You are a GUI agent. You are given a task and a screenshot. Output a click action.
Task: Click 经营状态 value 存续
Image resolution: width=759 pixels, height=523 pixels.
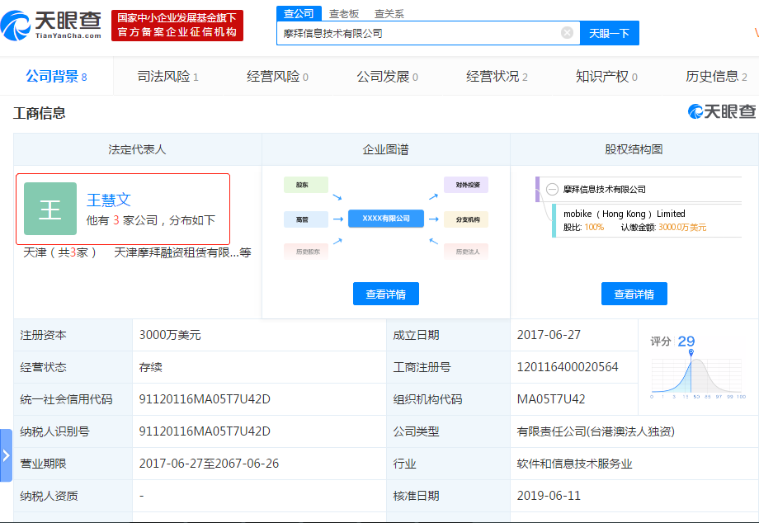[x=150, y=367]
